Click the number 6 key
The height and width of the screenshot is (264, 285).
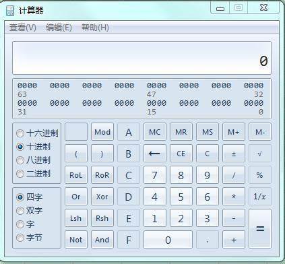208,197
